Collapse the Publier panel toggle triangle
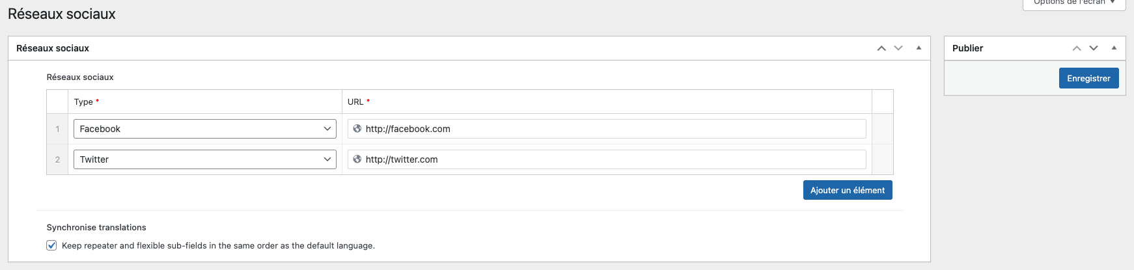1134x270 pixels. (1114, 48)
